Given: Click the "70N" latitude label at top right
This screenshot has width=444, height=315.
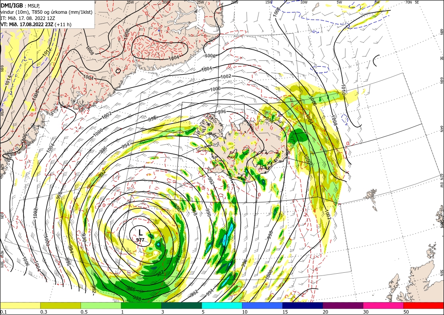Looking at the screenshot, I should pyautogui.click(x=408, y=2).
